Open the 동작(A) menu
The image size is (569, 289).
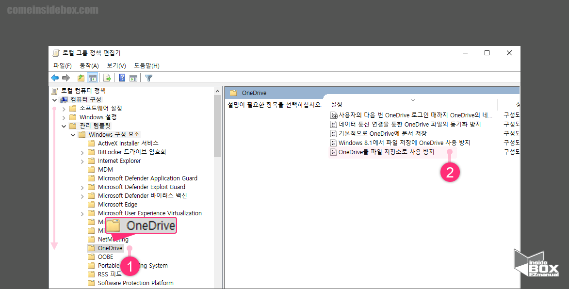tap(89, 65)
